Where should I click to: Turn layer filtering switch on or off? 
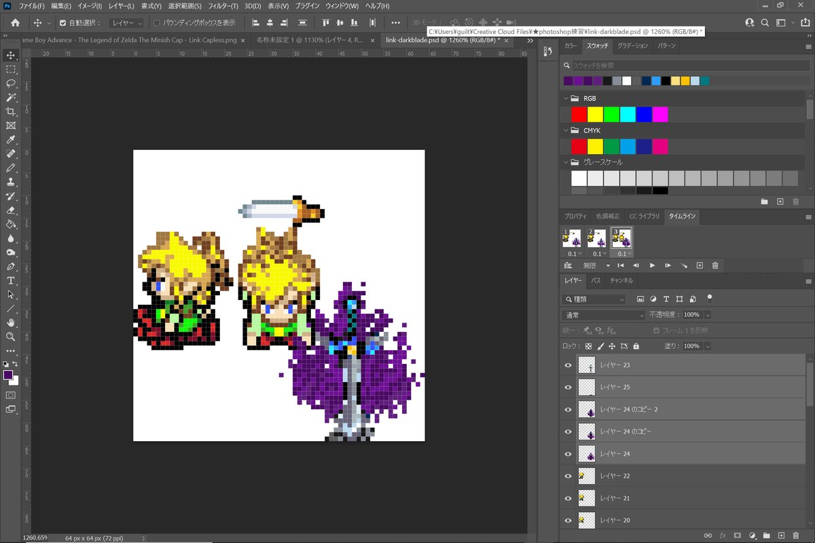(710, 297)
